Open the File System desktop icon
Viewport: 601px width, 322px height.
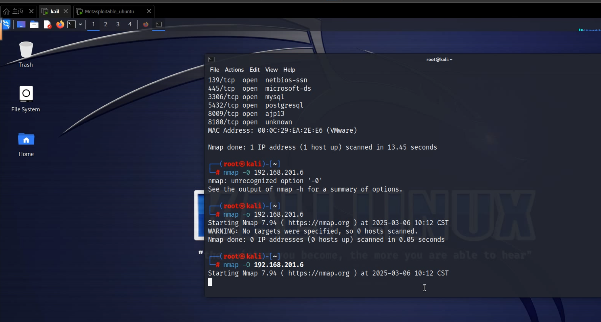point(26,99)
